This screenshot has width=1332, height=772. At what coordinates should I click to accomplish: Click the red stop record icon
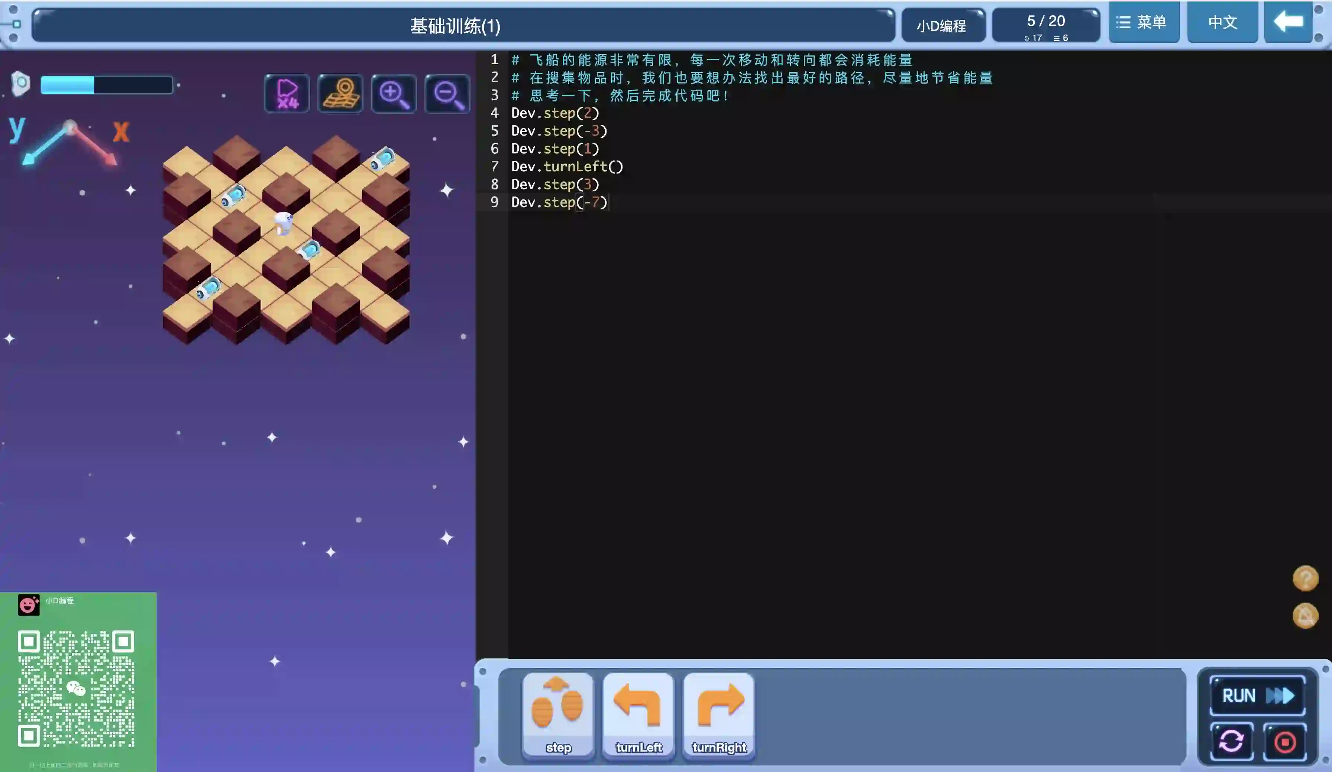(x=1285, y=742)
